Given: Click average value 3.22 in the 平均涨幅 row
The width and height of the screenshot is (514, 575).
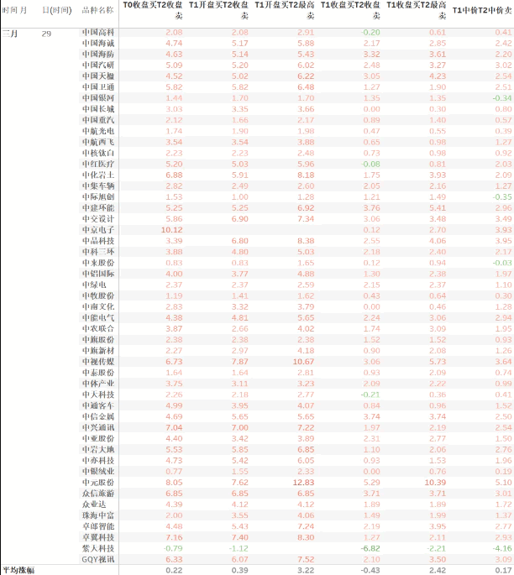Looking at the screenshot, I should (x=306, y=571).
